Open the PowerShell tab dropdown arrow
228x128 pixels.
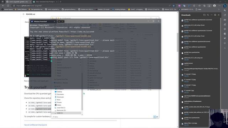[62, 21]
